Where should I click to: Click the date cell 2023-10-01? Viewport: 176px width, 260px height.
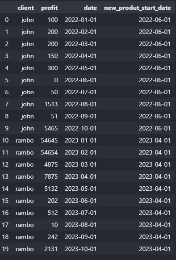pyautogui.click(x=80, y=249)
